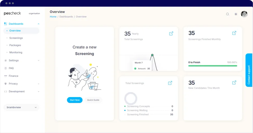
Task: Collapse the Dashboards menu section
Action: [39, 24]
